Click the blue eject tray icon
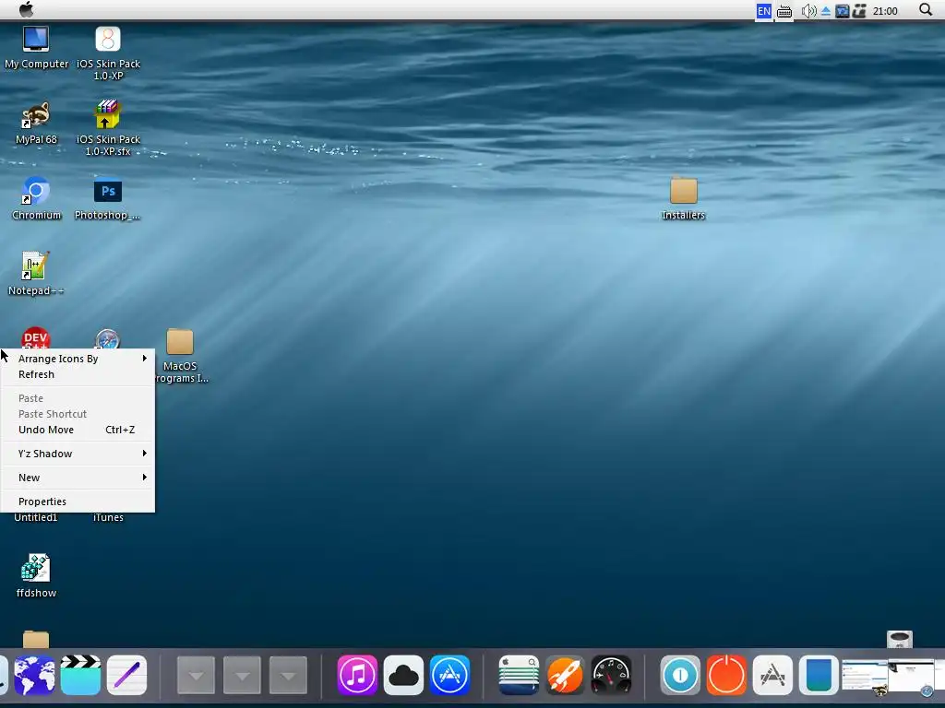This screenshot has height=708, width=945. pos(826,11)
